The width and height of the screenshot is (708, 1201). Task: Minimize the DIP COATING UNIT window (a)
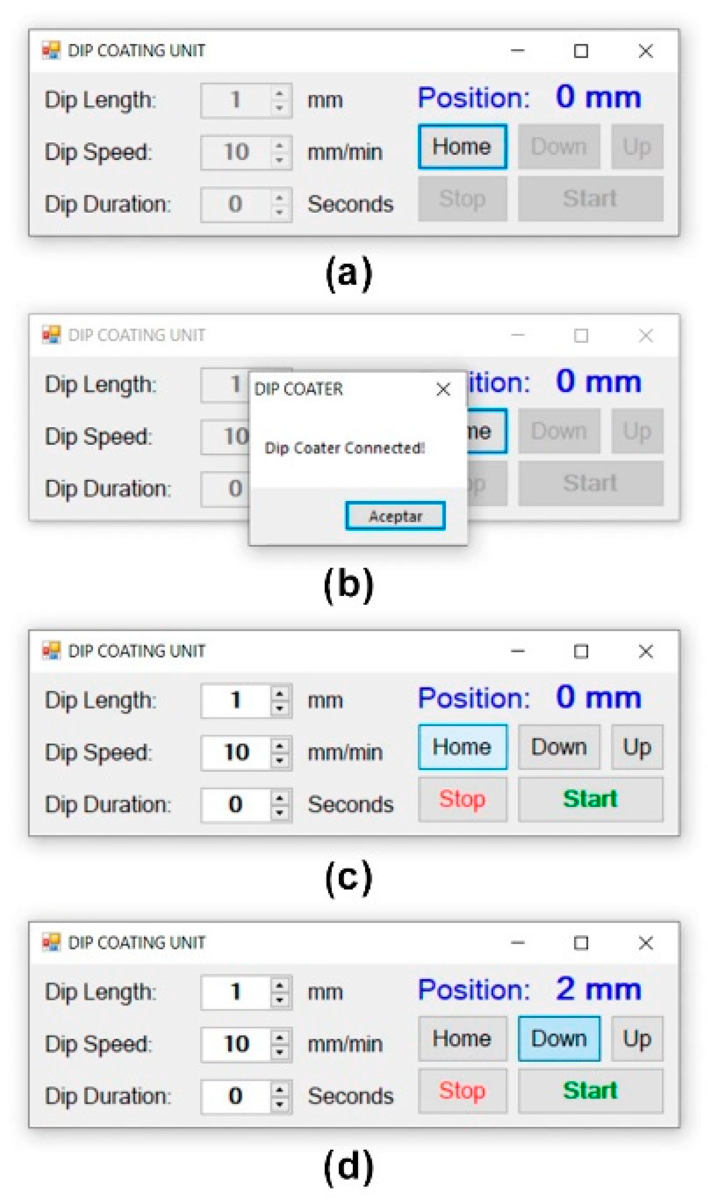coord(517,50)
